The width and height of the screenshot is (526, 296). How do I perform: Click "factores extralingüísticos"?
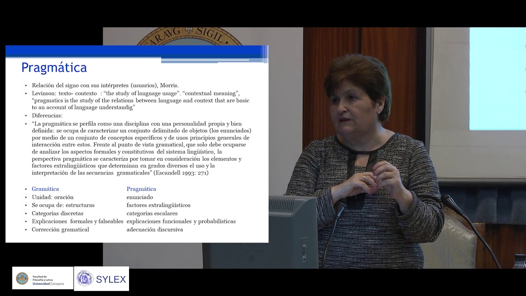click(x=159, y=205)
